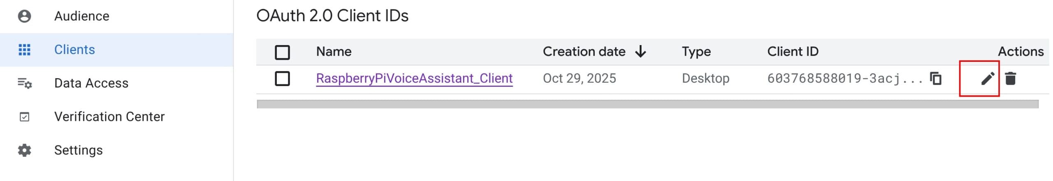The width and height of the screenshot is (1053, 181).
Task: Open Verification Center from the sidebar
Action: (109, 117)
